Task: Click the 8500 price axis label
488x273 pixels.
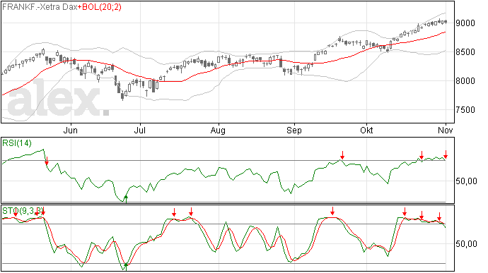Action: (x=465, y=52)
